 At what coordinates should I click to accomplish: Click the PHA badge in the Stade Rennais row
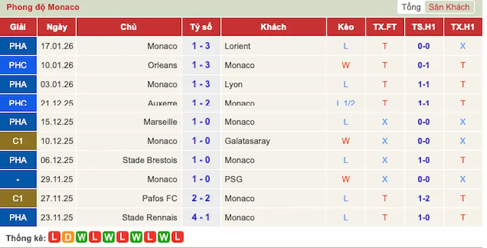(18, 217)
